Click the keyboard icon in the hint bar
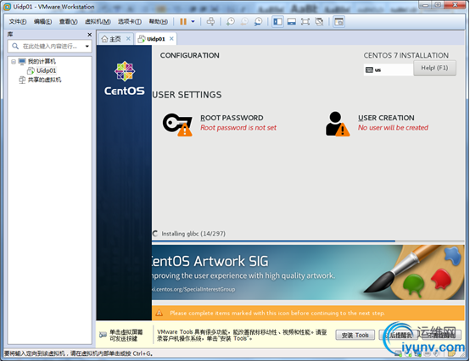Screen dimensions: 470x361 (103, 335)
